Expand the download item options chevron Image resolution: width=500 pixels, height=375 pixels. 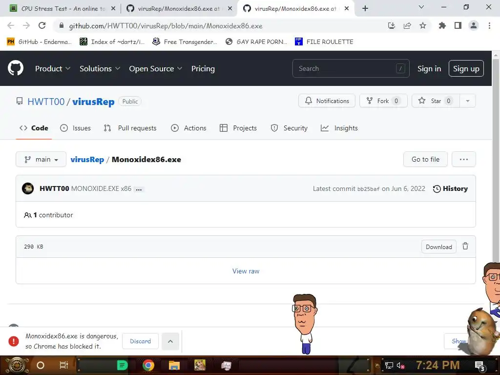point(170,341)
